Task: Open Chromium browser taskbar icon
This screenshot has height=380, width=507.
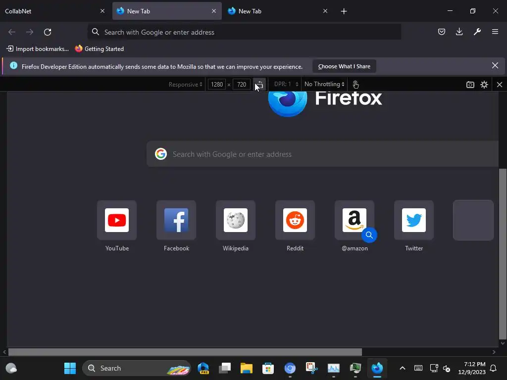Action: pyautogui.click(x=290, y=368)
